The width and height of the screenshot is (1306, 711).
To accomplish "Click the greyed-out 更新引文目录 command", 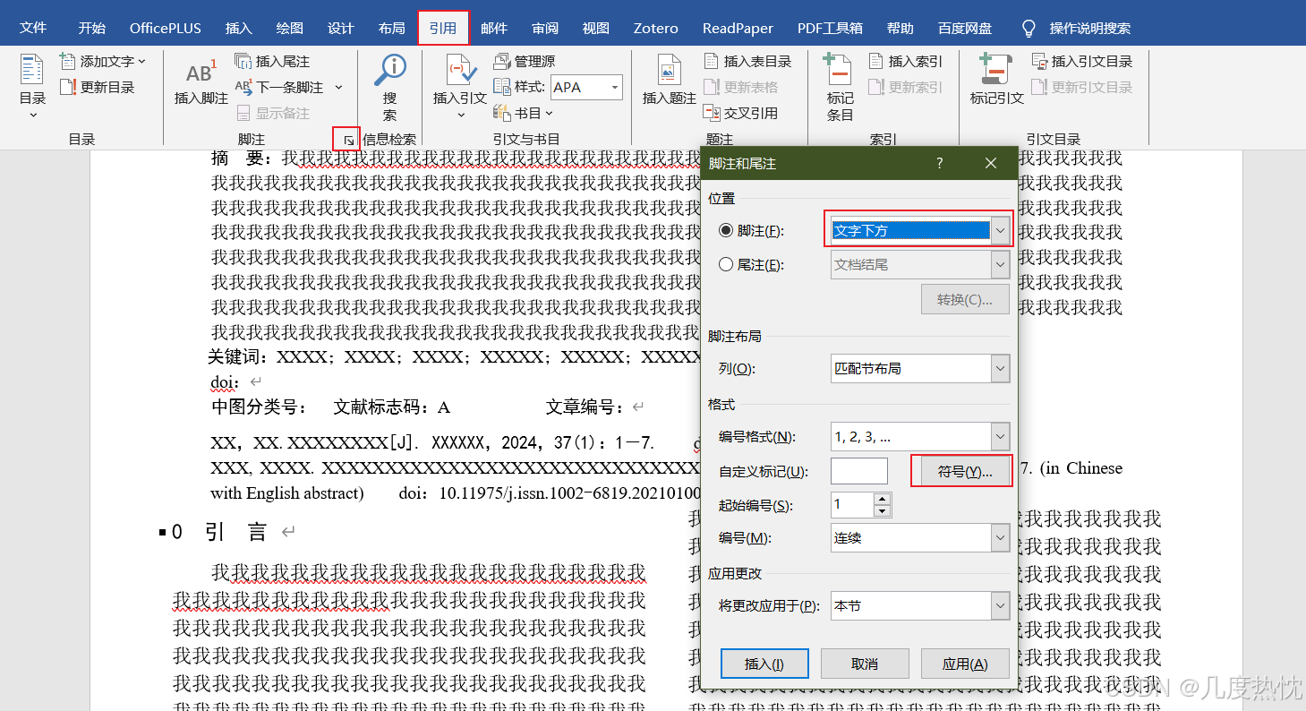I will (1082, 87).
